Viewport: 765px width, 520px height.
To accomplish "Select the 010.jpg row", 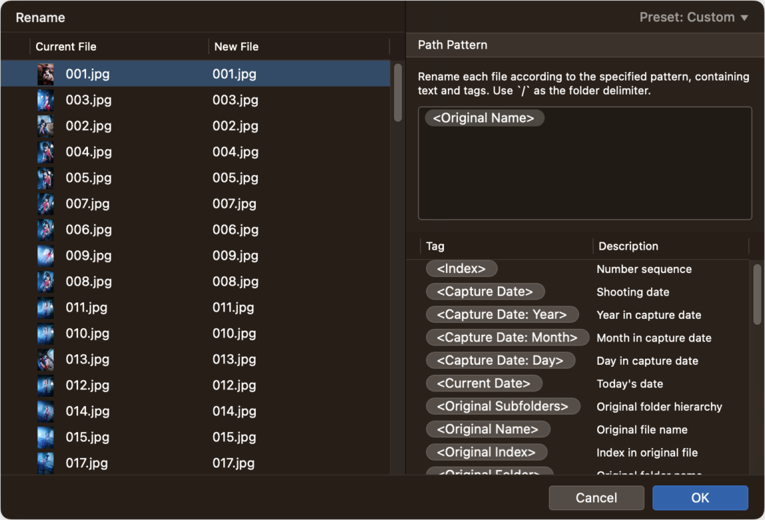I will [x=195, y=334].
